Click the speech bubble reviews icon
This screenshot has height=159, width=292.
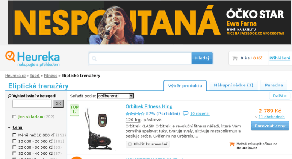tap(186, 114)
